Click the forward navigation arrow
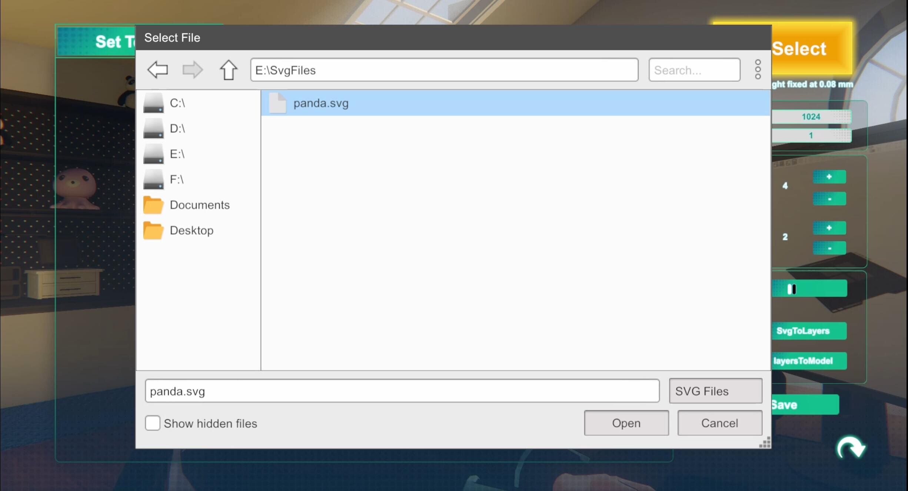This screenshot has height=491, width=908. (192, 70)
